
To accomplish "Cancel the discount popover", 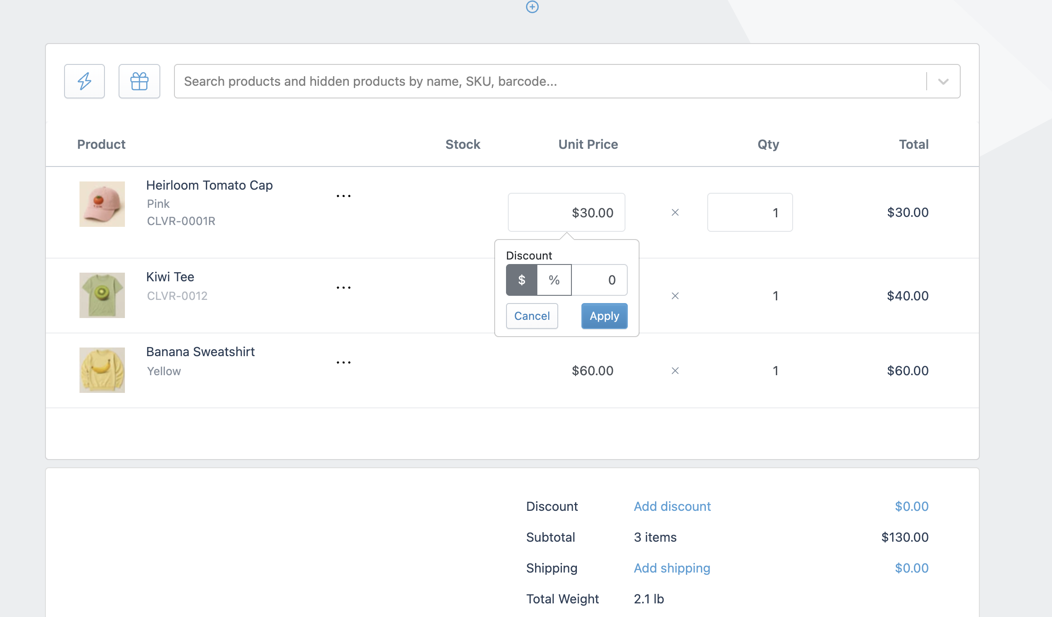I will (x=531, y=316).
